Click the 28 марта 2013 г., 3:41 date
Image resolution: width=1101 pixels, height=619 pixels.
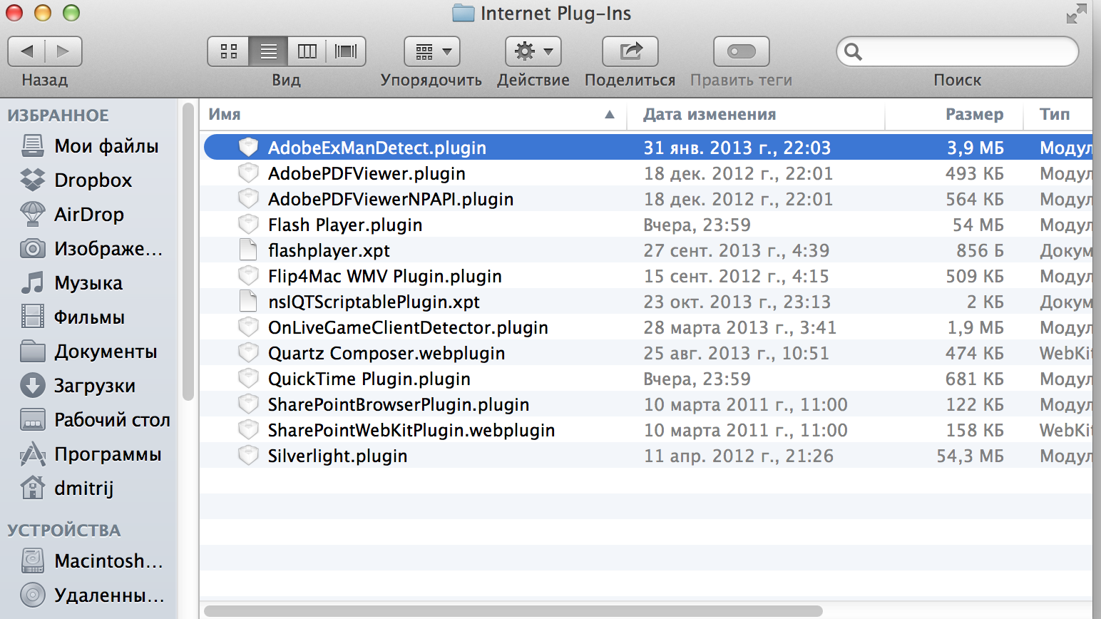[740, 328]
